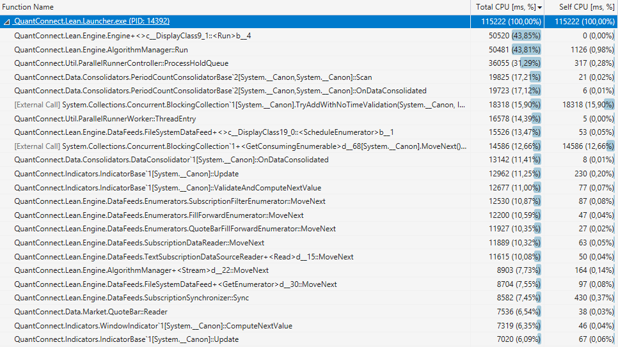Sort by the Self CPU column header
The height and width of the screenshot is (347, 618).
tap(581, 7)
